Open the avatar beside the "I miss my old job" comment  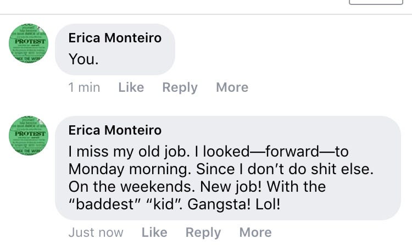tap(29, 136)
